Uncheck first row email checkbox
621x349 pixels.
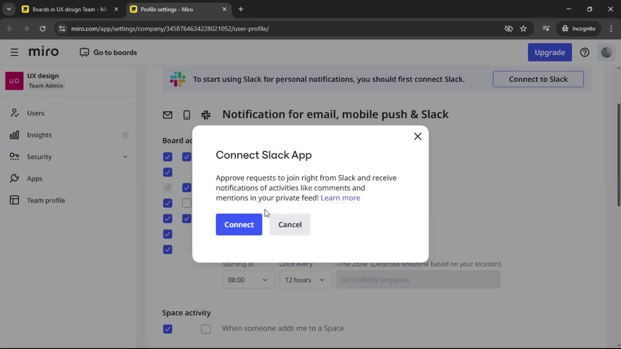pos(168,157)
